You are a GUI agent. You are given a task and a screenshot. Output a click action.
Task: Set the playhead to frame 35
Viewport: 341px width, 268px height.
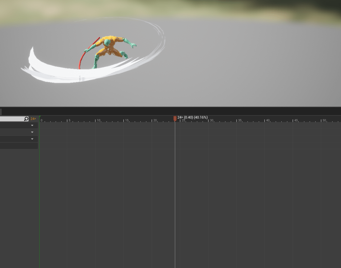click(x=237, y=120)
